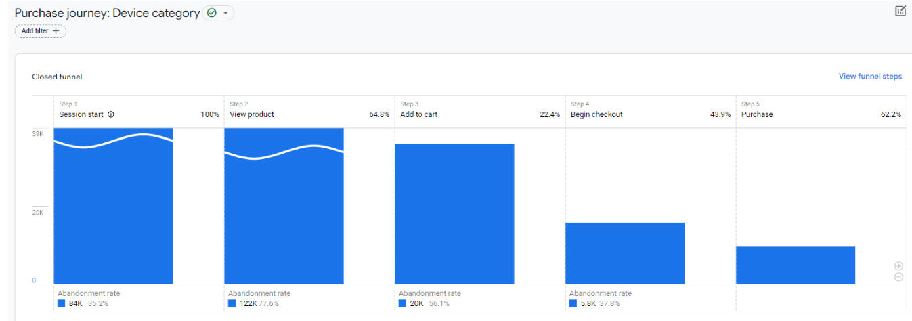912x321 pixels.
Task: Click the Purchase funnel bar
Action: click(x=796, y=265)
